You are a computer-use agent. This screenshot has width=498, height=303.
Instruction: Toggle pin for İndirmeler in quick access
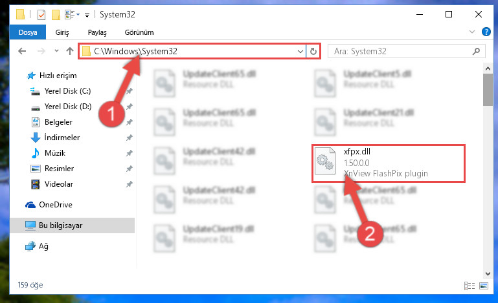click(x=130, y=138)
